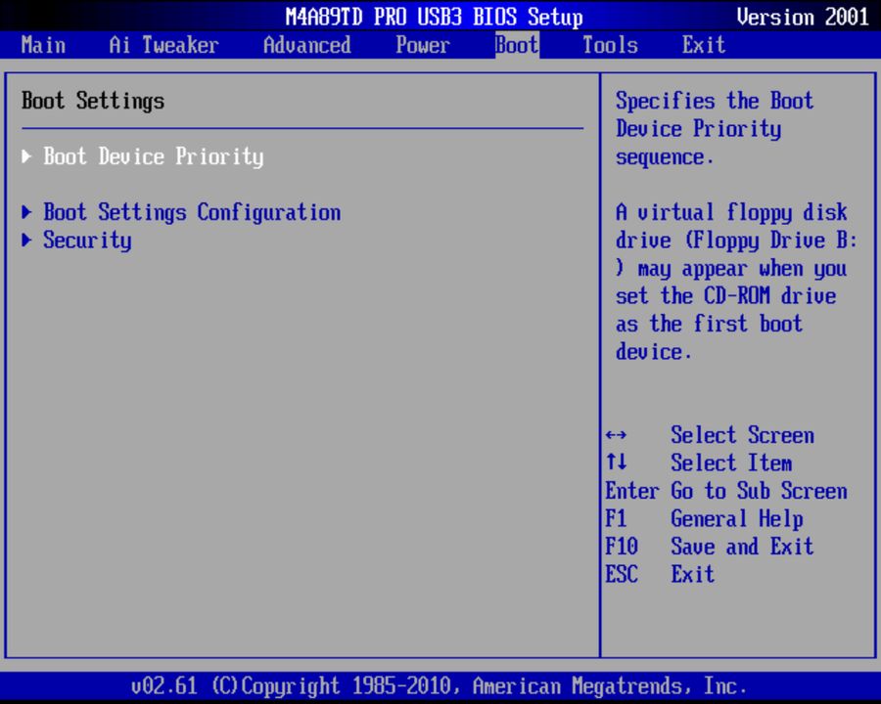Switch to the Ai Tweaker tab
Screen dimensions: 881x704
[162, 45]
